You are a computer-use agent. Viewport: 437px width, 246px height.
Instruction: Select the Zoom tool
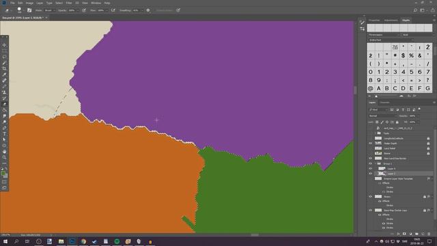pyautogui.click(x=4, y=157)
